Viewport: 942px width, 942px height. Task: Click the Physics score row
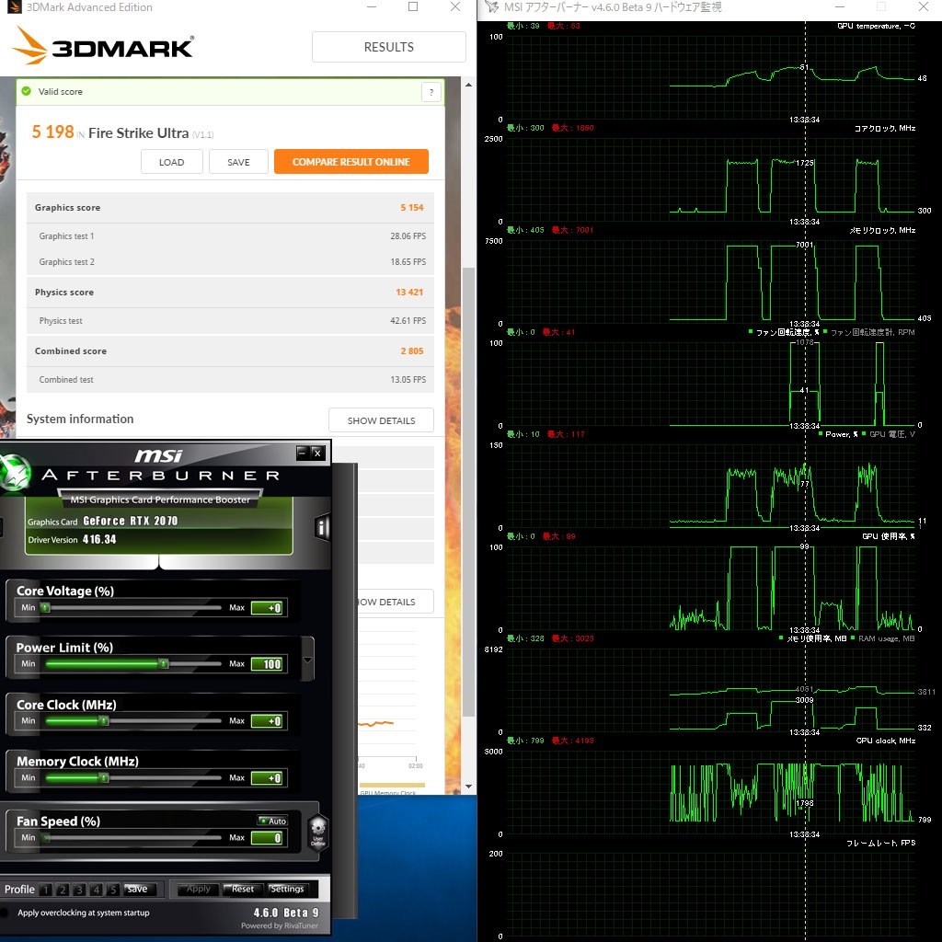pyautogui.click(x=230, y=293)
